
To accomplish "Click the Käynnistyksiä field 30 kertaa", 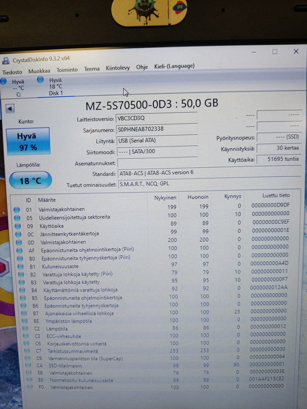I will [x=279, y=148].
